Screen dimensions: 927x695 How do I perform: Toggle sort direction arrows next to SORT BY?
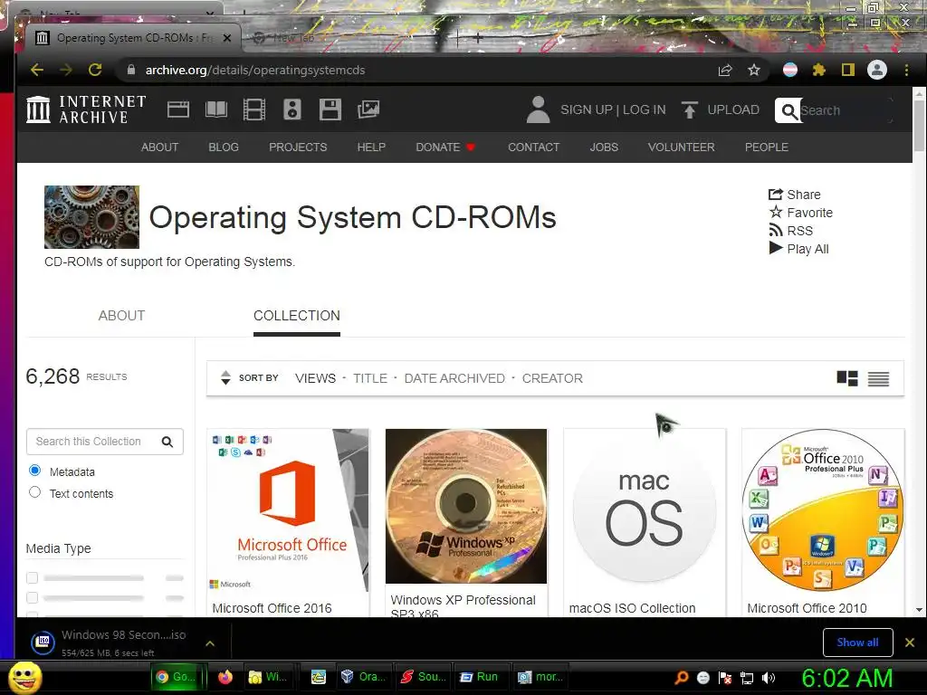(x=225, y=377)
